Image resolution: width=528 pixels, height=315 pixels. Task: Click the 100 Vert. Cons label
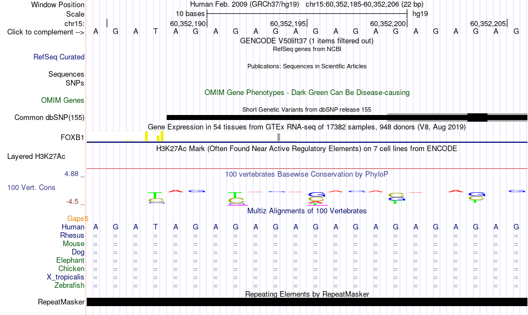tap(31, 187)
